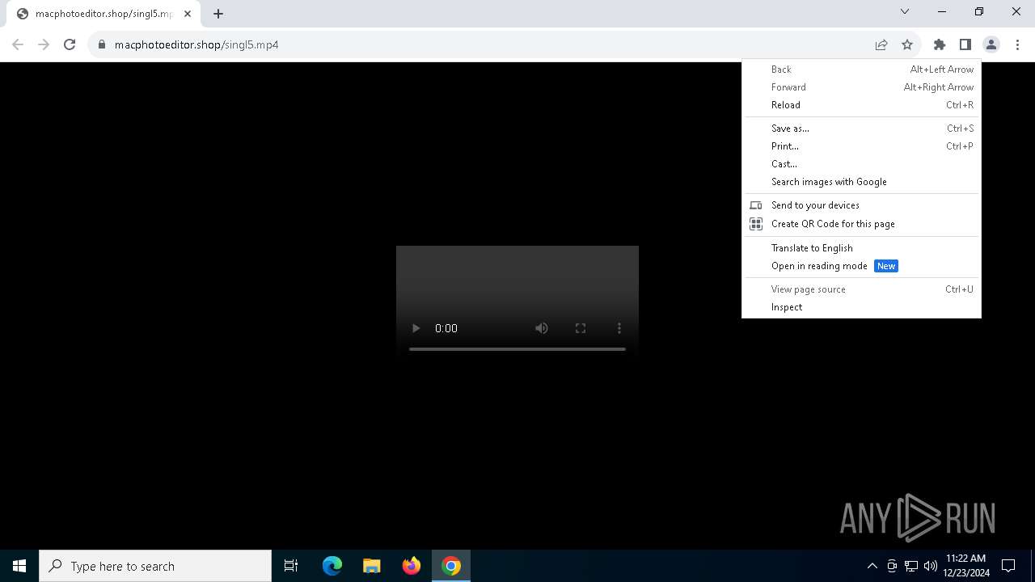The width and height of the screenshot is (1035, 582).
Task: Click the taskbar search box
Action: 155,566
